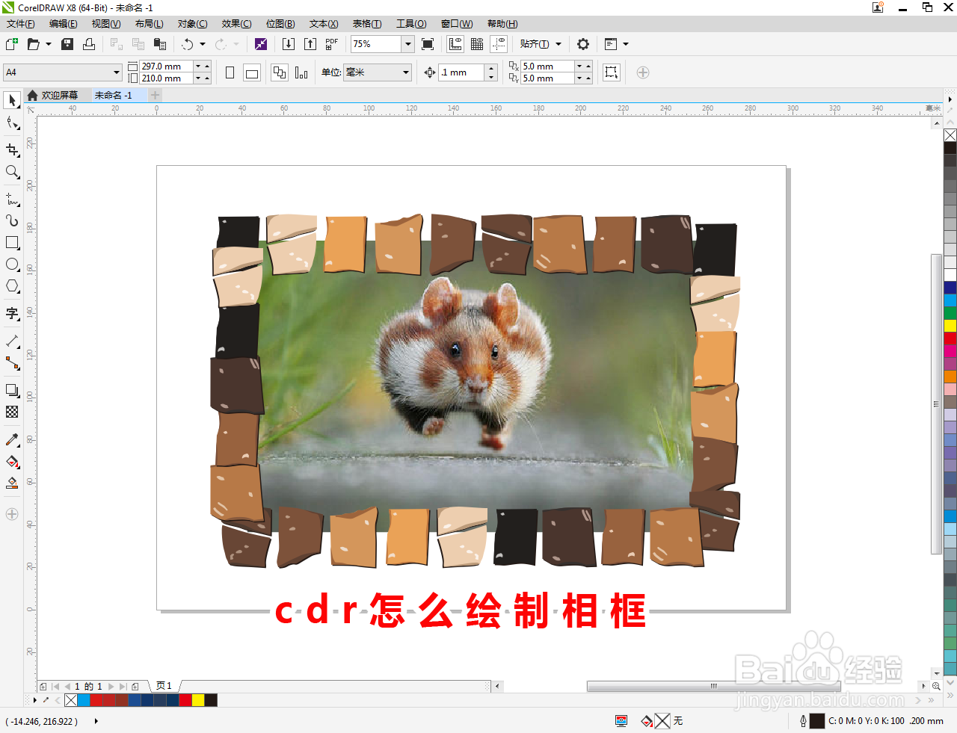Select the Rectangle tool
This screenshot has height=733, width=957.
(x=12, y=242)
